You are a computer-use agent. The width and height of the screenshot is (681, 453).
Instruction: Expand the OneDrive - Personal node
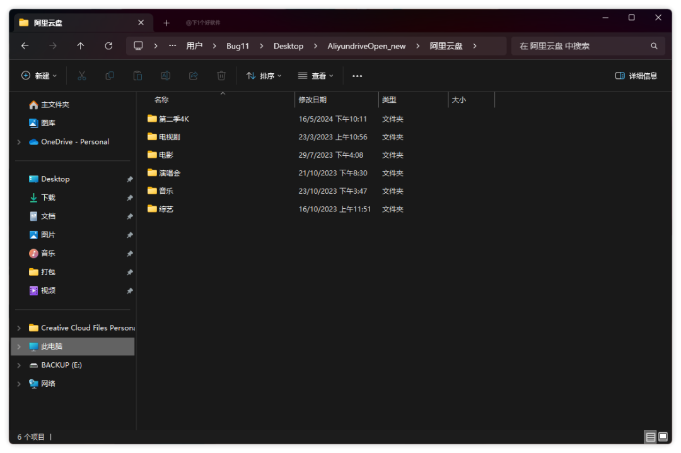click(x=19, y=142)
